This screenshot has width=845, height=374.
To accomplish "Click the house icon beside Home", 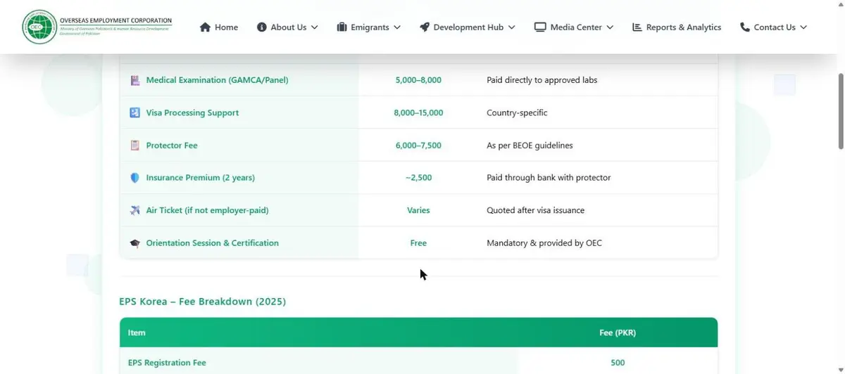I will (205, 27).
